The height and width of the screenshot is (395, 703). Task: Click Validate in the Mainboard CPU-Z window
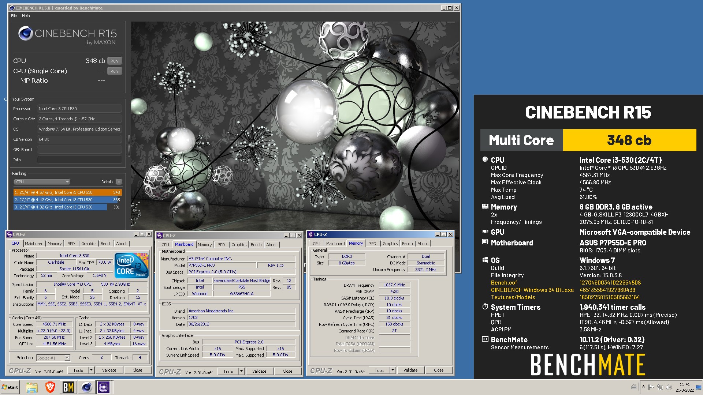coord(259,371)
